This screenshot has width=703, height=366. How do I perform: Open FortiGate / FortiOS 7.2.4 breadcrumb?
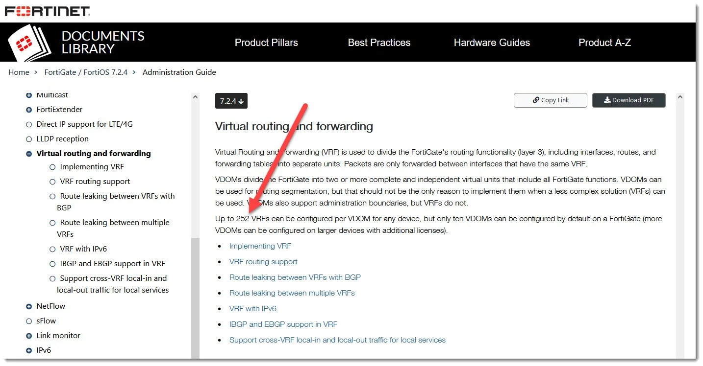coord(86,72)
